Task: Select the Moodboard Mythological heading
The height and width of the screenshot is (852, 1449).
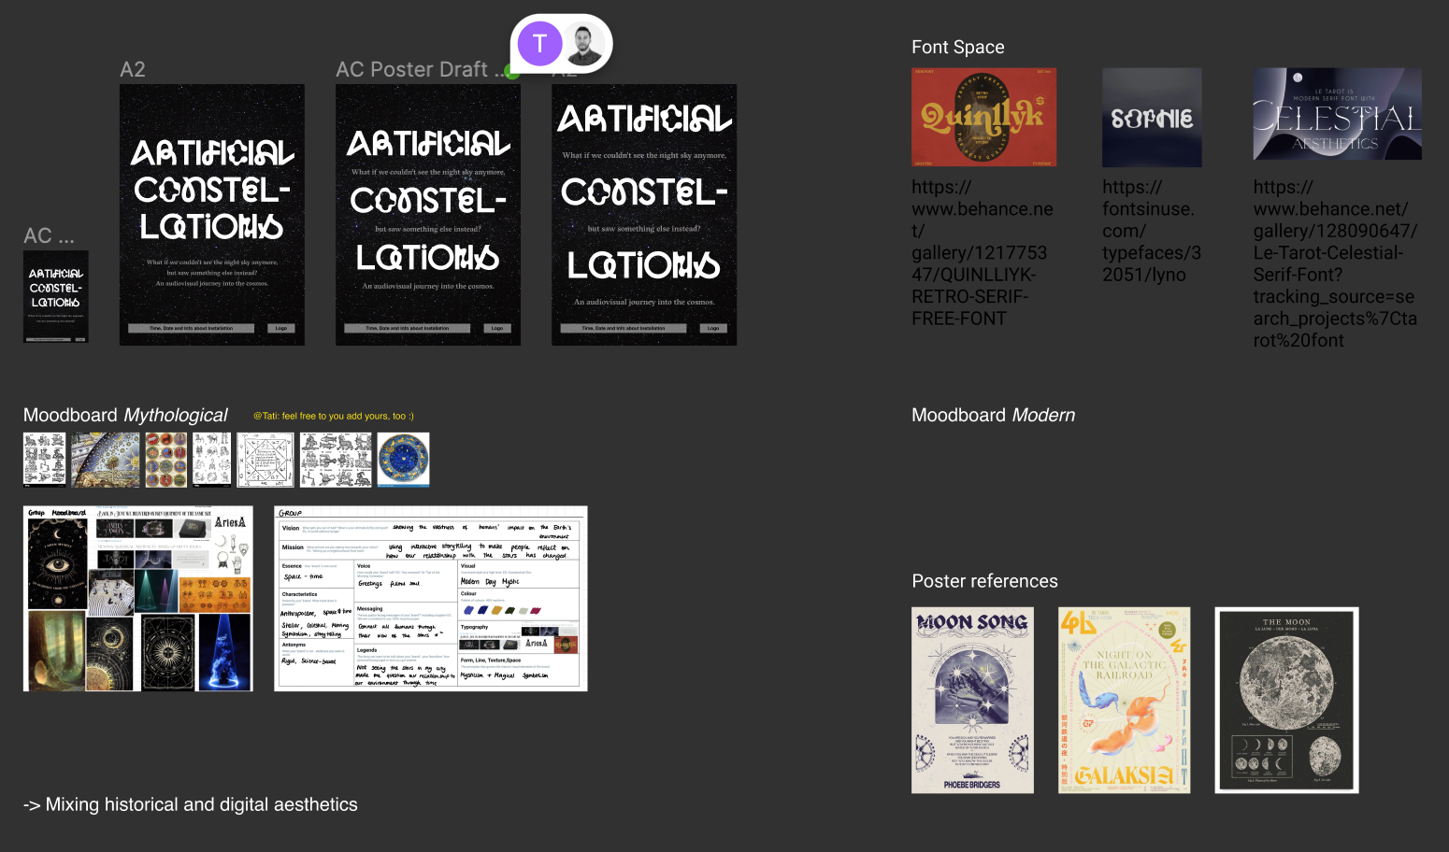Action: [125, 415]
